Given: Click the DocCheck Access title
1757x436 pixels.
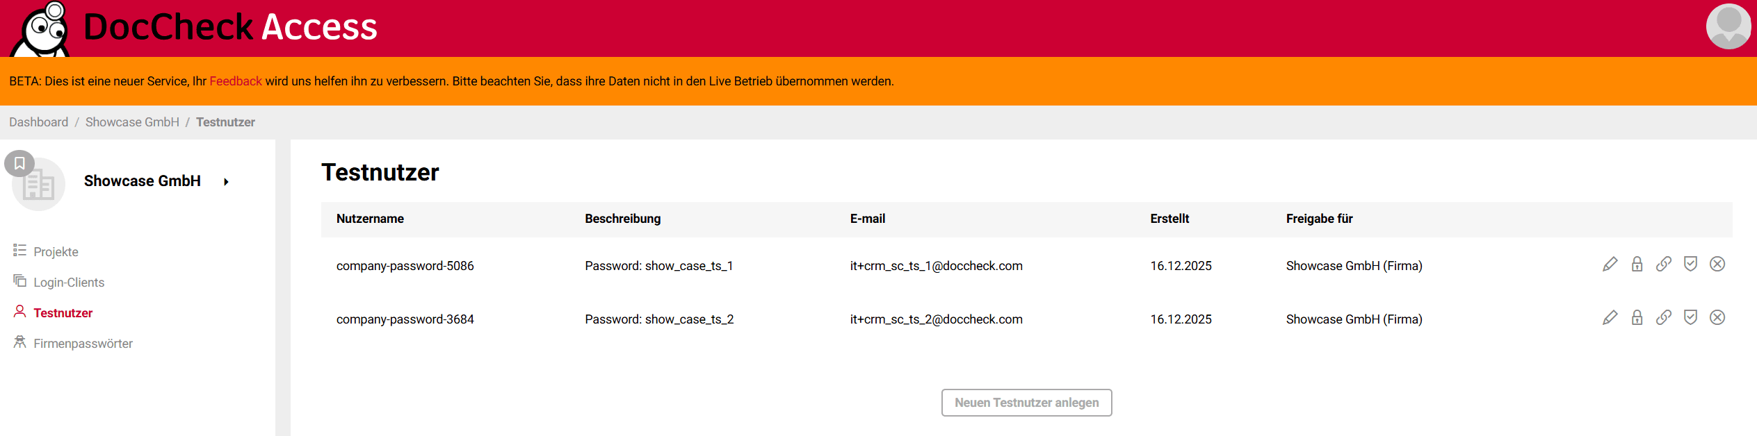Looking at the screenshot, I should tap(230, 27).
